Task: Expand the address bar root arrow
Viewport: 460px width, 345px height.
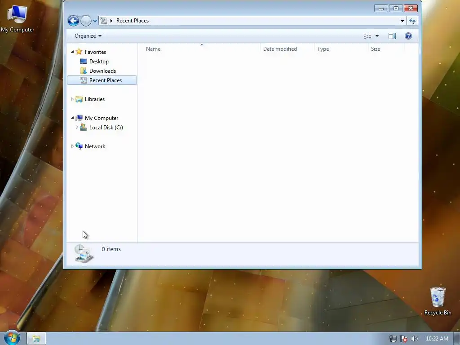Action: (x=111, y=21)
